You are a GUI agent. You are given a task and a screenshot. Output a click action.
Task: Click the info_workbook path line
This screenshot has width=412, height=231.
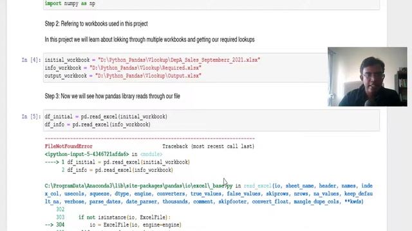pyautogui.click(x=123, y=68)
